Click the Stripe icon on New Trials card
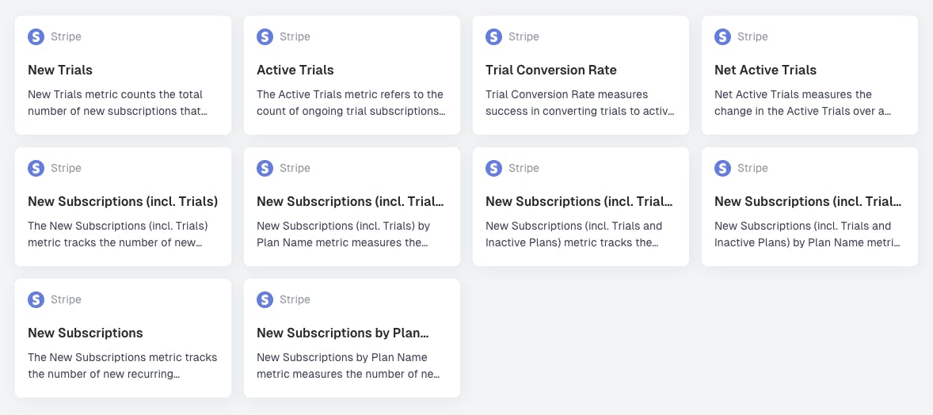The image size is (933, 415). [x=36, y=37]
